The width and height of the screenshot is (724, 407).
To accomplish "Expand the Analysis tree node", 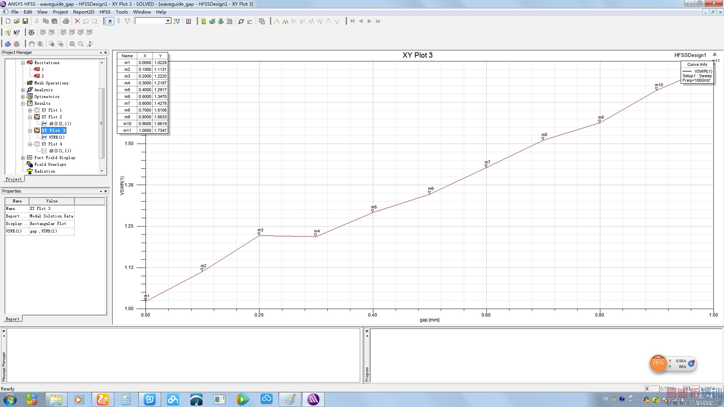I will click(x=23, y=90).
